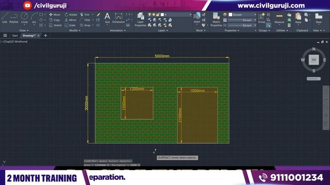Click the Copy tool
The image size is (330, 185).
(x=55, y=20)
